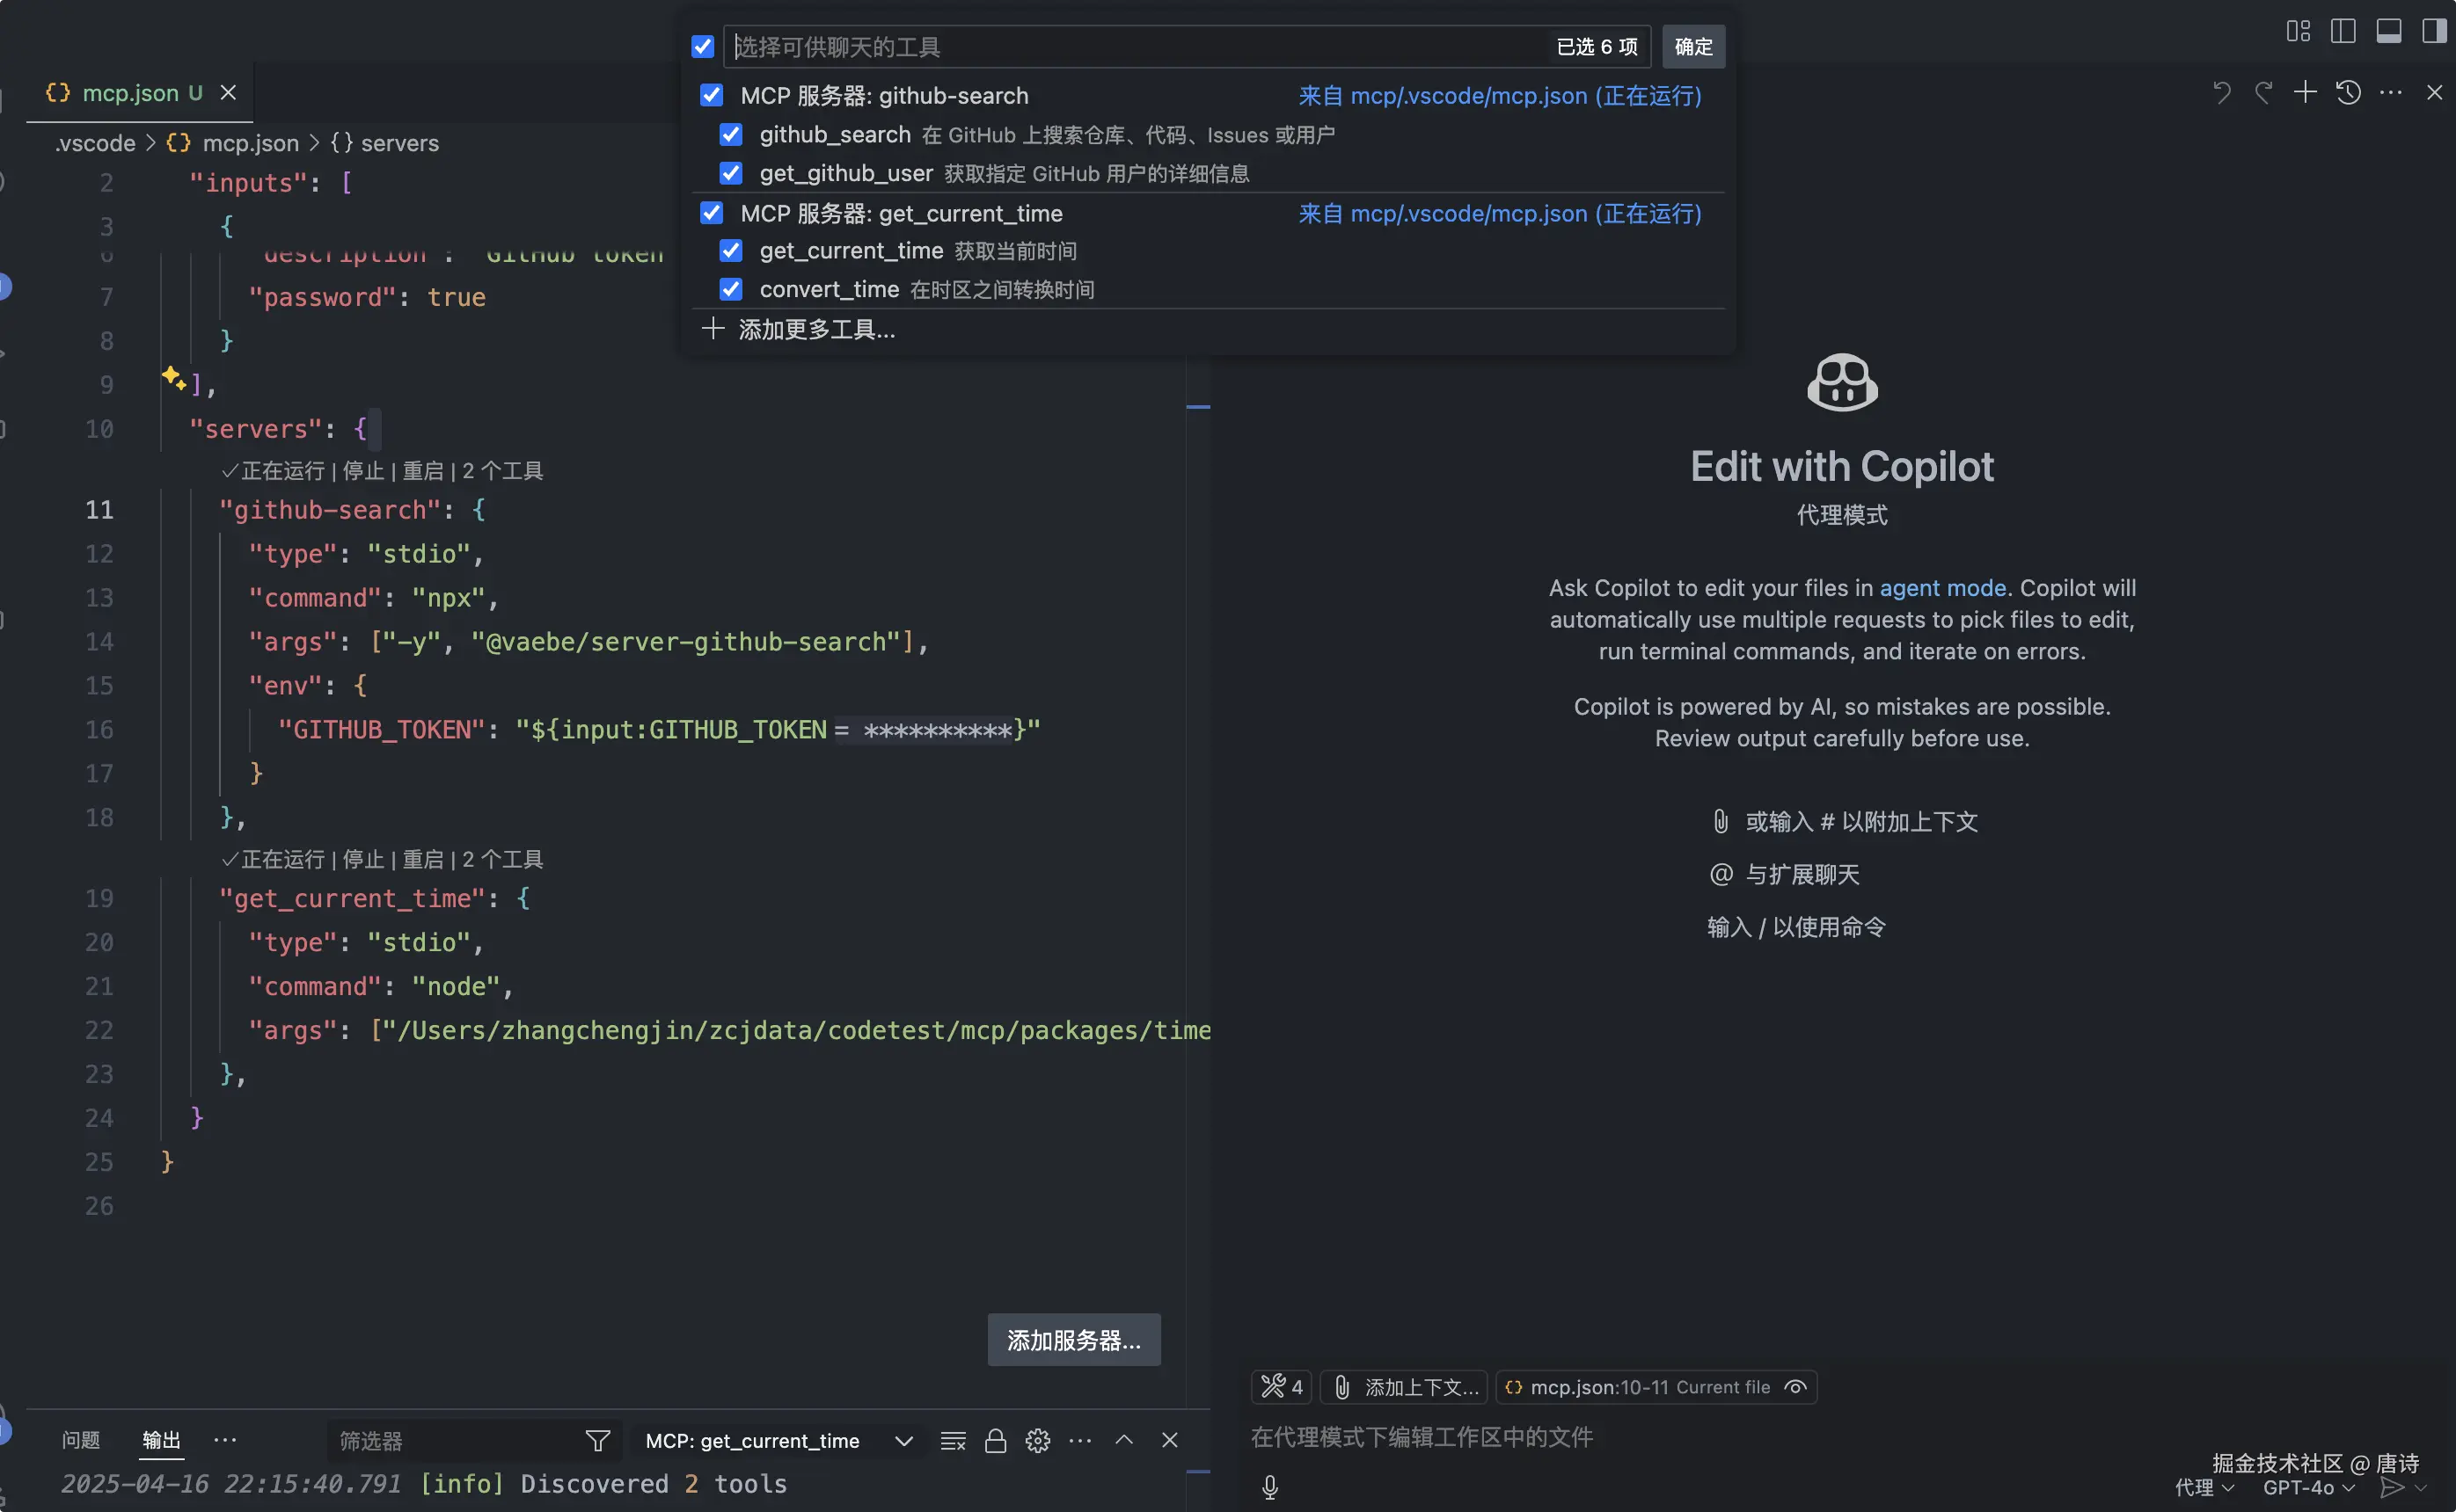Clear output with lines icon

click(x=953, y=1440)
